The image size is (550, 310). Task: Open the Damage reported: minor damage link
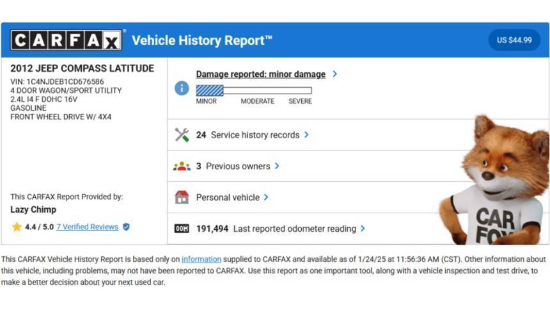point(261,74)
